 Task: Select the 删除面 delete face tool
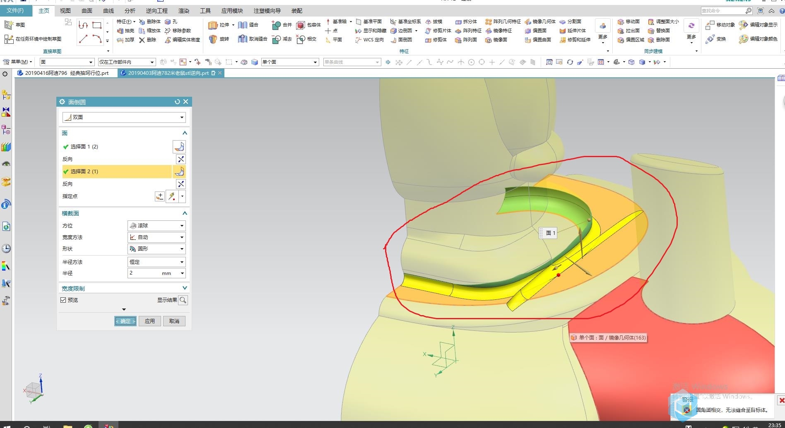pos(659,40)
